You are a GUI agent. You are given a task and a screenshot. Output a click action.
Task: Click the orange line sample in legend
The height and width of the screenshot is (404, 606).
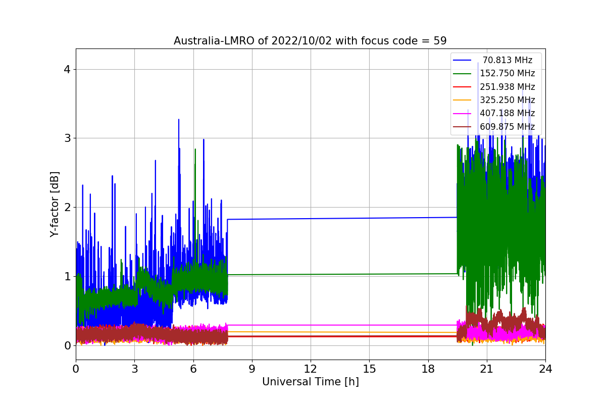coord(462,100)
